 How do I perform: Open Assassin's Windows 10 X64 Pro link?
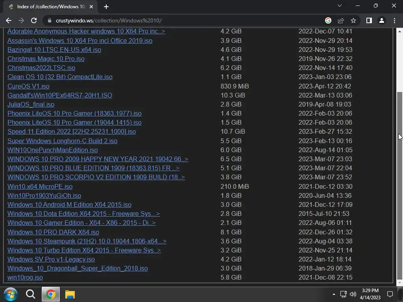point(79,41)
